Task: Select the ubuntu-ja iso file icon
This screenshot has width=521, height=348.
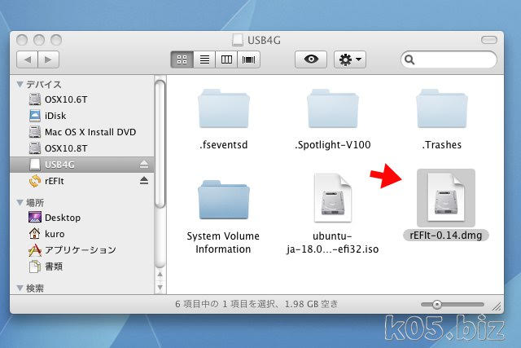Action: pos(333,198)
